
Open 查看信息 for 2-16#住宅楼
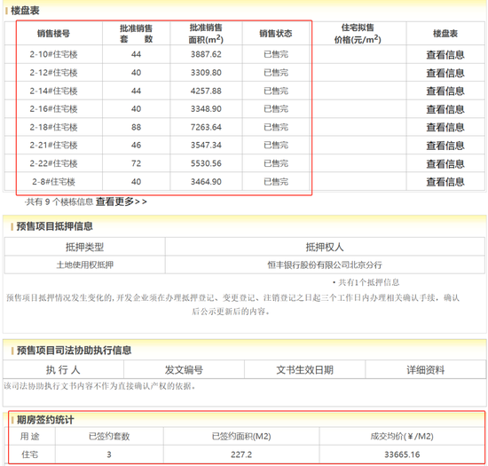(x=445, y=109)
